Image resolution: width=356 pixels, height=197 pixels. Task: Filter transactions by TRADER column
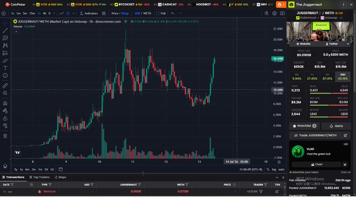click(265, 185)
